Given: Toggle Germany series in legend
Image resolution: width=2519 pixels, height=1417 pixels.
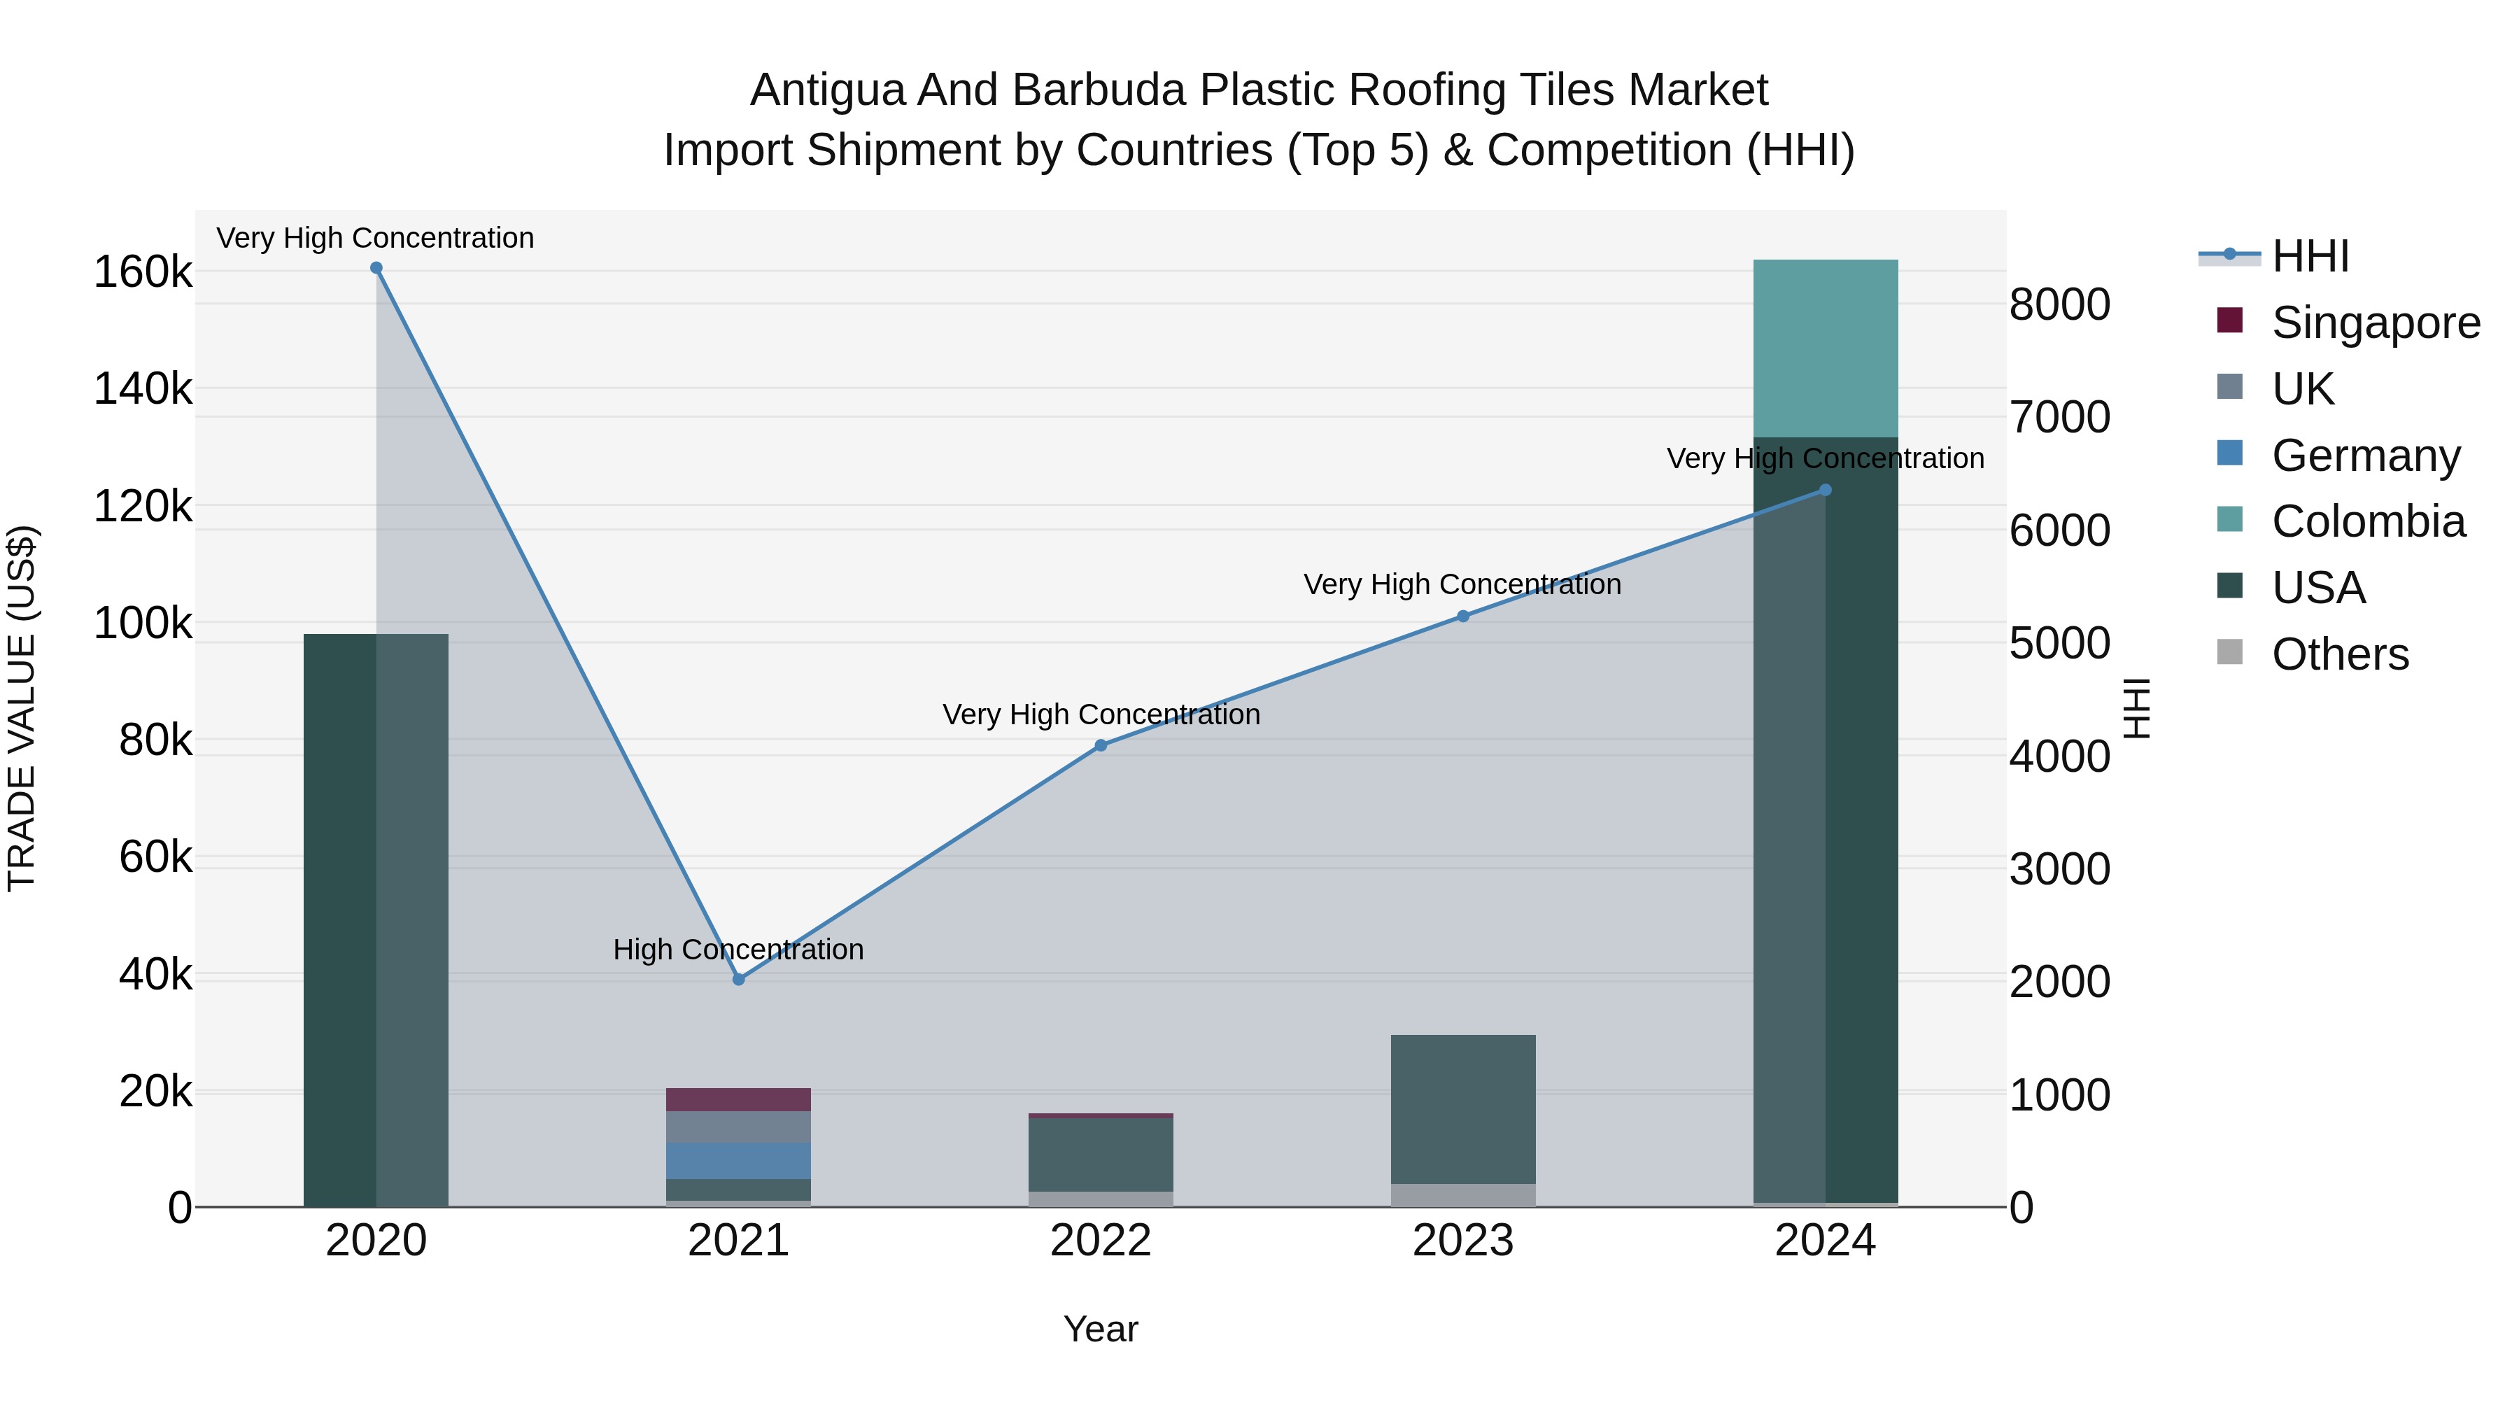Looking at the screenshot, I should coord(2339,456).
